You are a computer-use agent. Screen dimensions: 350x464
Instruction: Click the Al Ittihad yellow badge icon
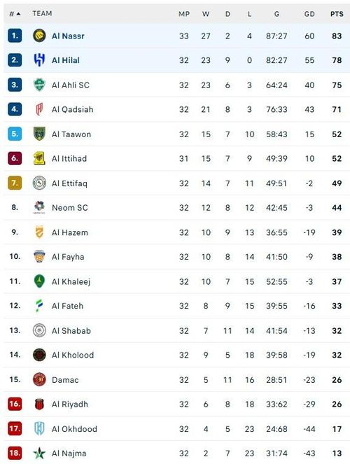click(39, 158)
